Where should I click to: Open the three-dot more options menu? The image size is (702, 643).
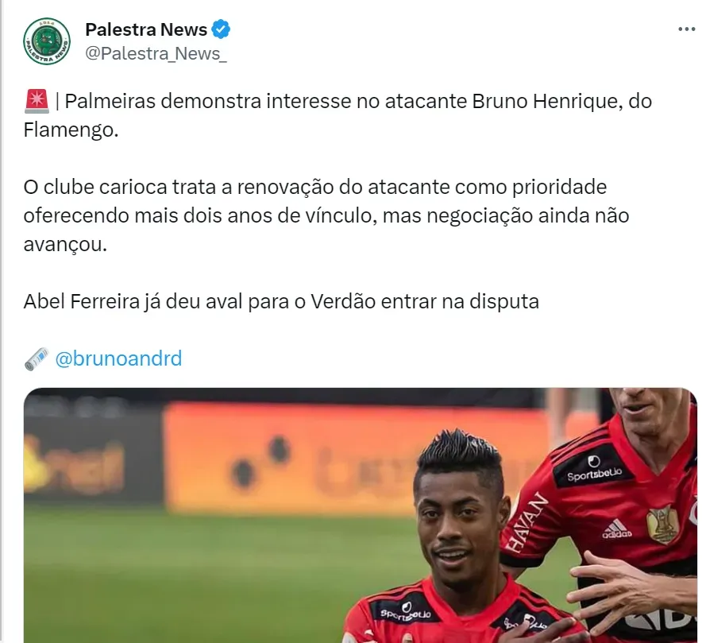coord(686,29)
